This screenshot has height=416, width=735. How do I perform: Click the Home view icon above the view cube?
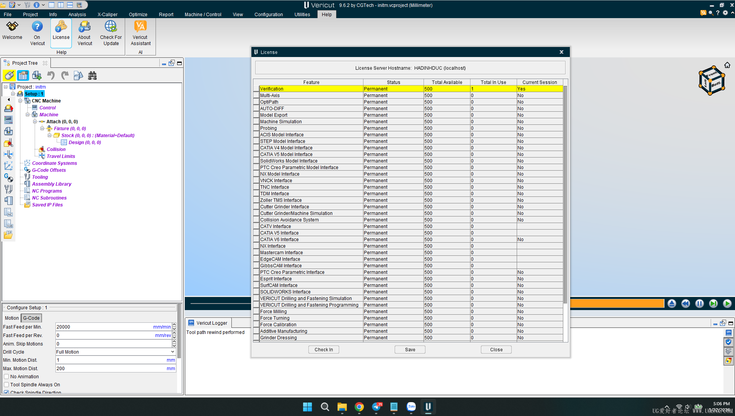pos(727,65)
